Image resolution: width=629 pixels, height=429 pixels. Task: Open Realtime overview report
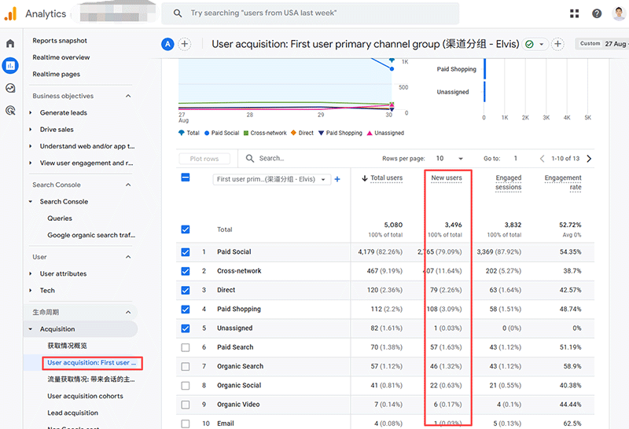(x=61, y=57)
